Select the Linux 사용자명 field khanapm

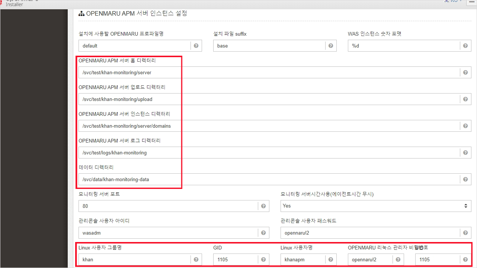click(303, 260)
